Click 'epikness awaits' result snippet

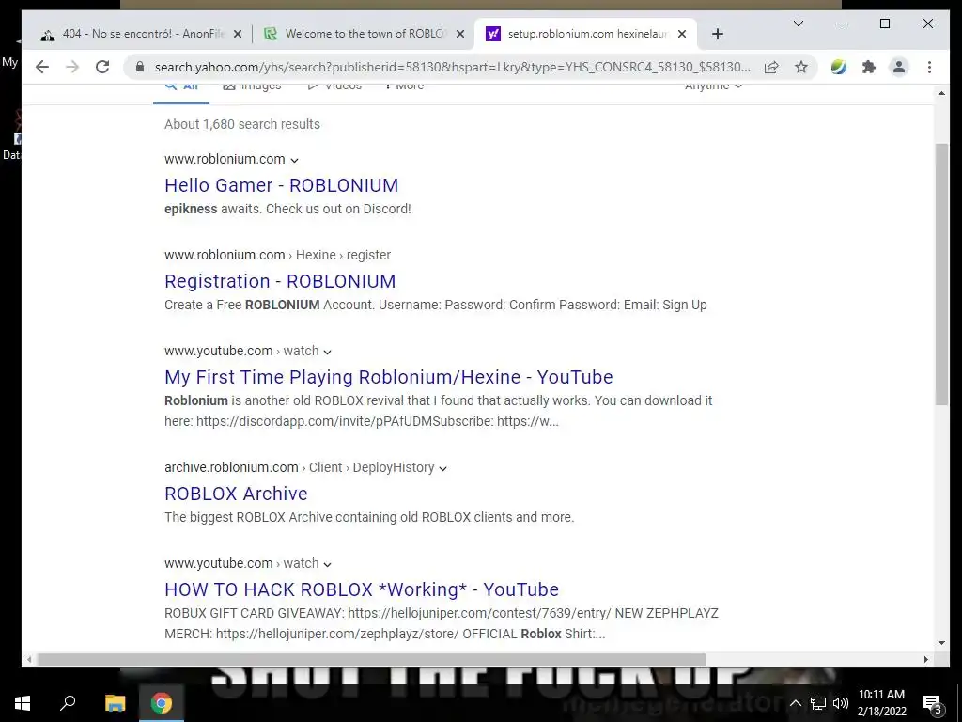click(x=287, y=209)
